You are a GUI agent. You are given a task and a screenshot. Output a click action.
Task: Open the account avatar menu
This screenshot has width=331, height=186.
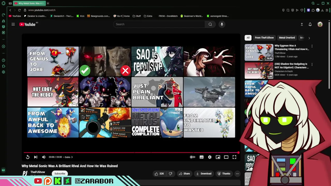(x=320, y=24)
